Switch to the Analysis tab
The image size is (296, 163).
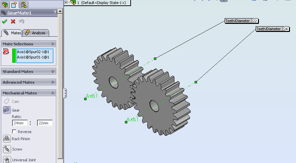[x=37, y=33]
